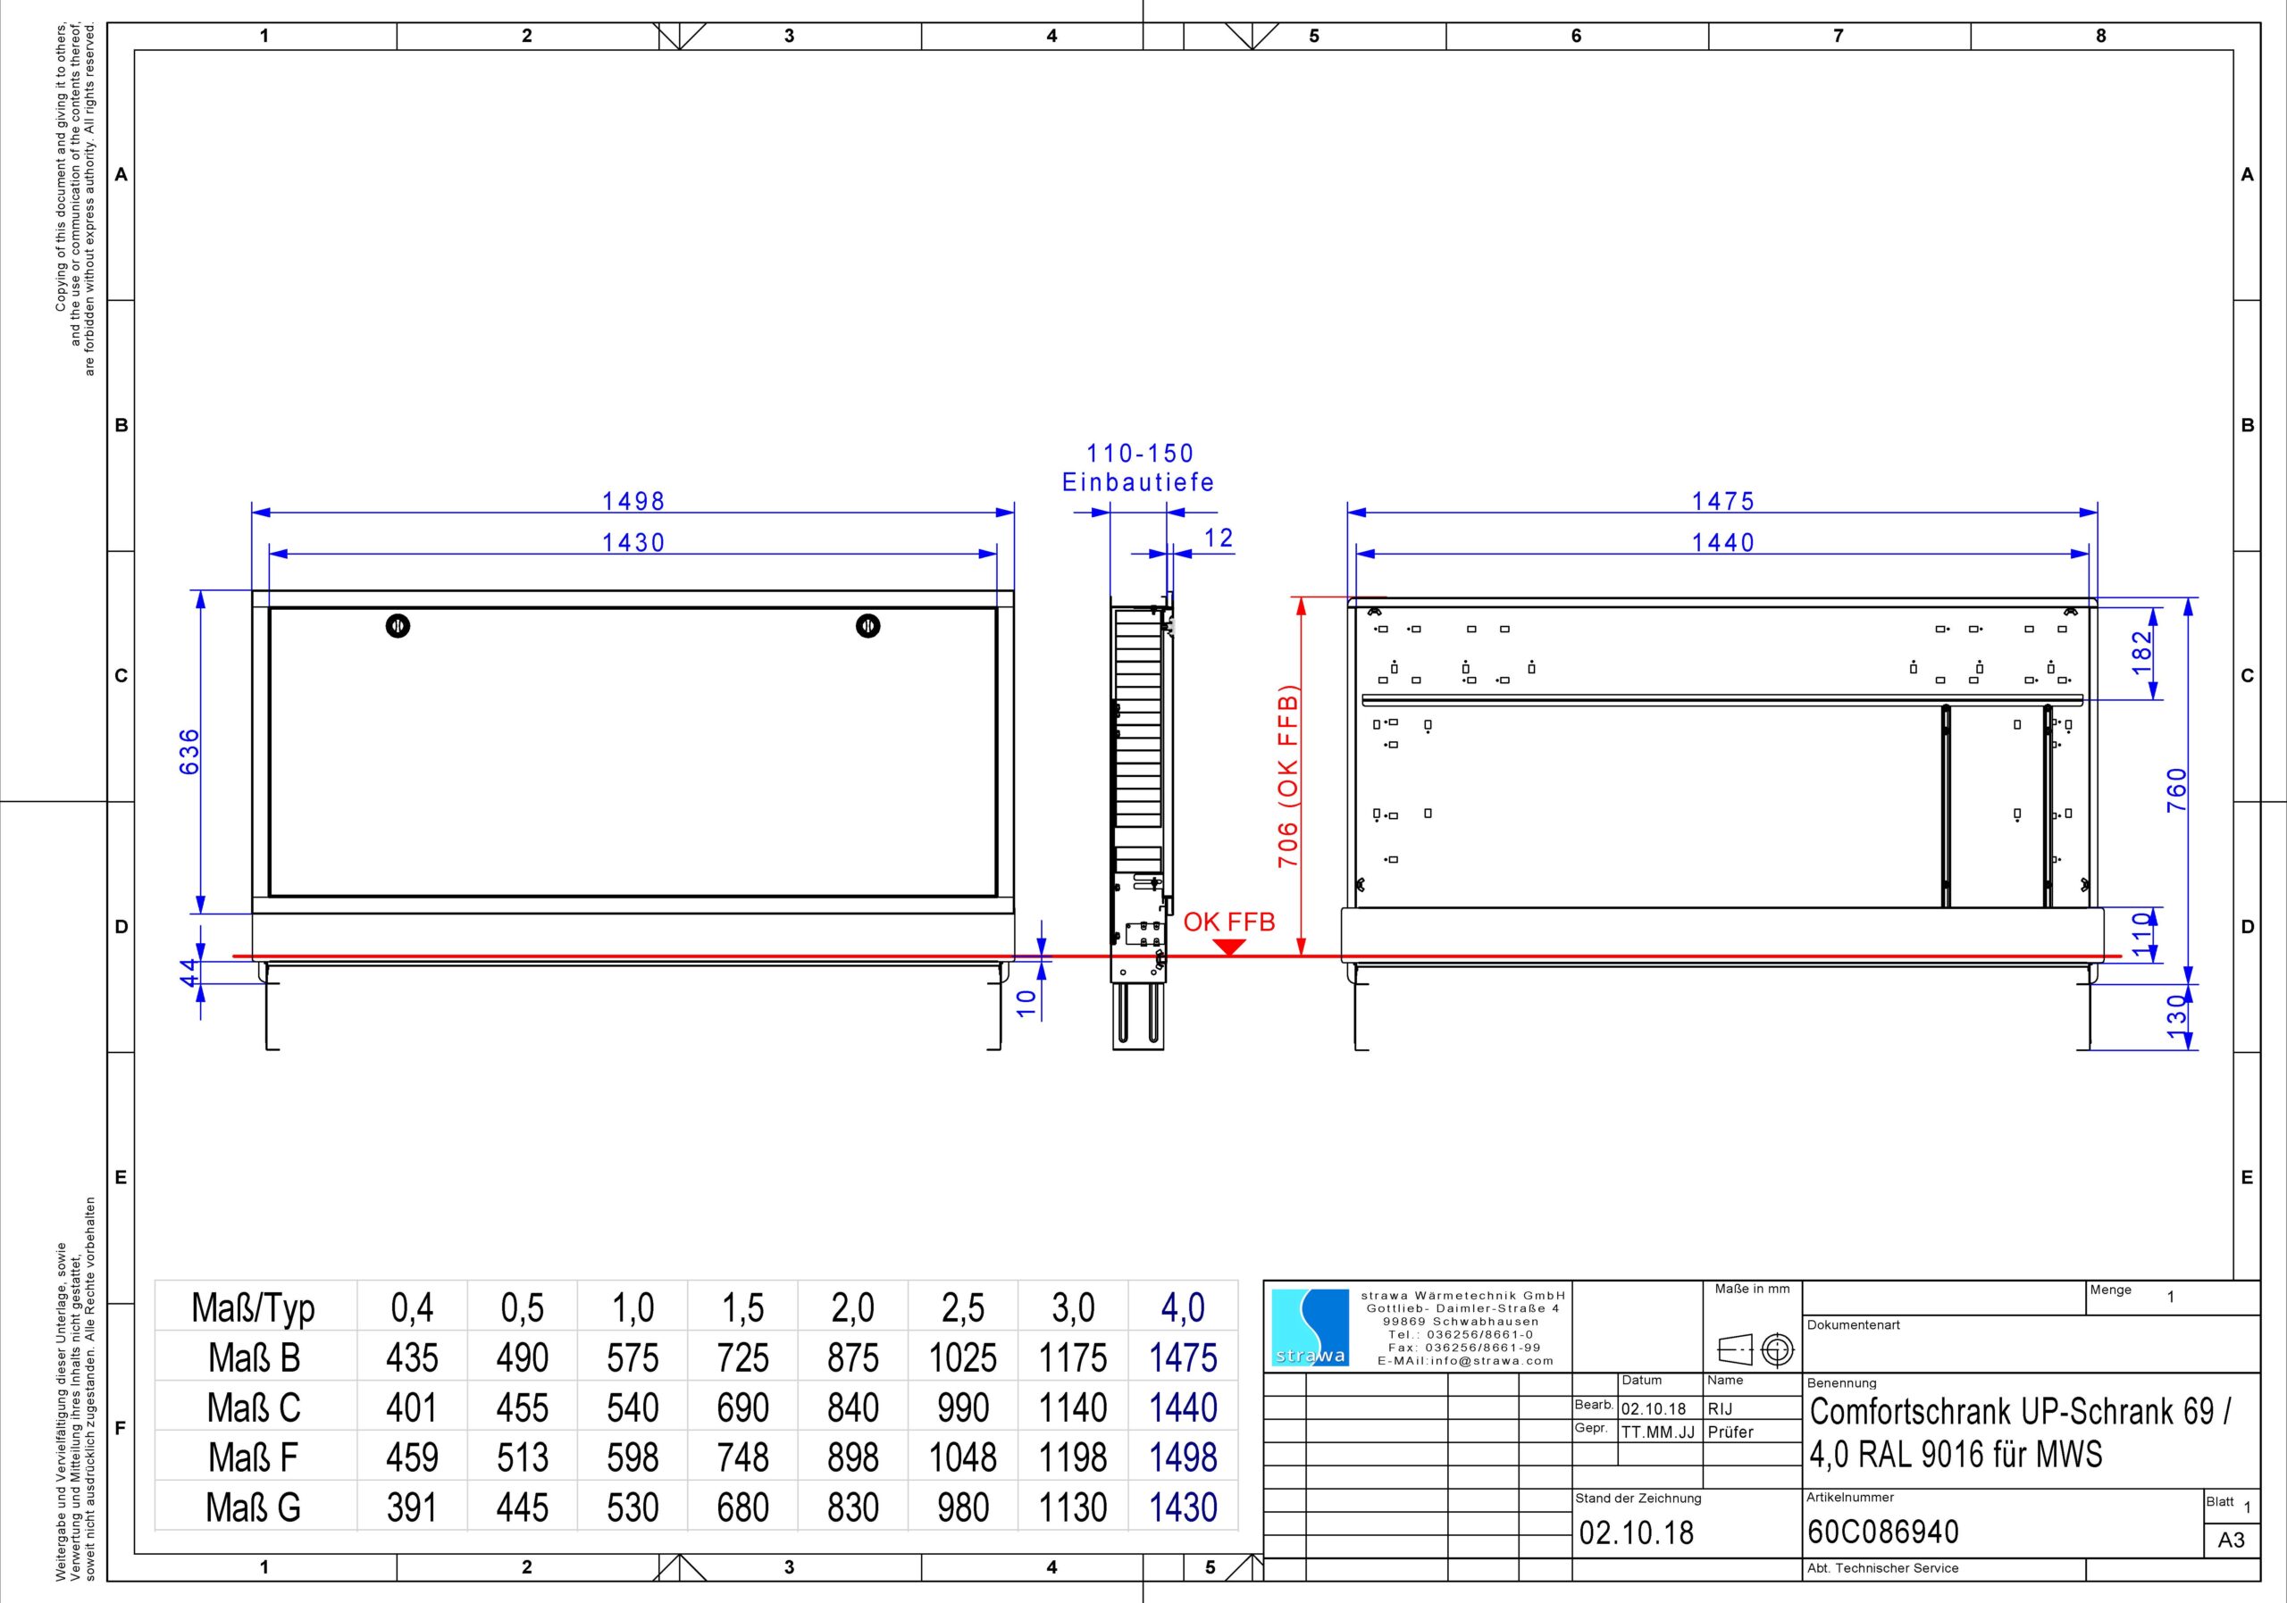Select the '130' dimension at the rear view leg
Screen dimensions: 2287x1603
[2176, 1016]
